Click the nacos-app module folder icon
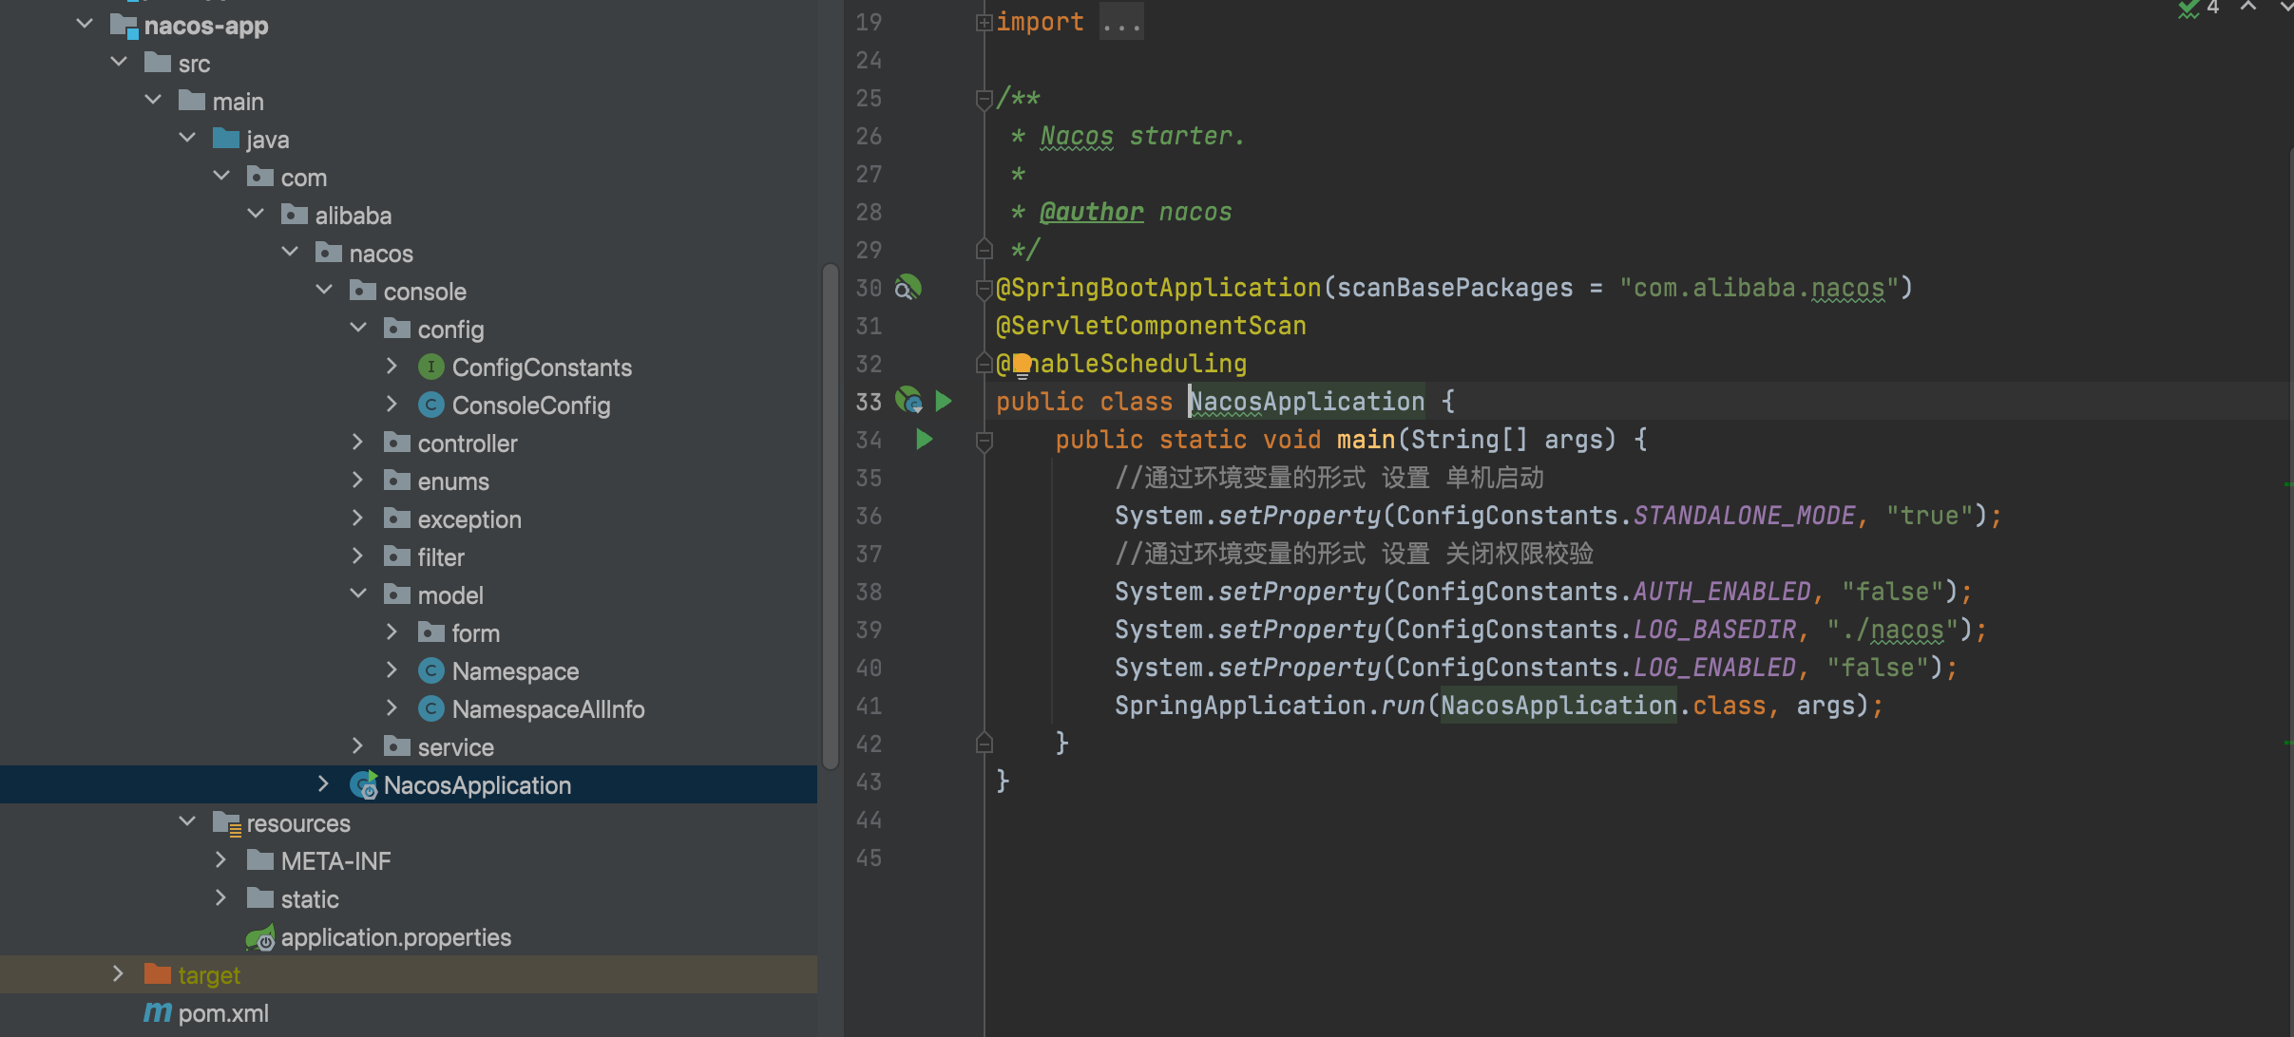The height and width of the screenshot is (1037, 2294). [x=124, y=26]
